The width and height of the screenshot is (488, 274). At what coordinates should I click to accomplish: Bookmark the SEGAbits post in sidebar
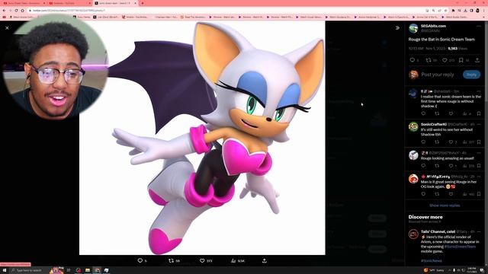coord(461,60)
